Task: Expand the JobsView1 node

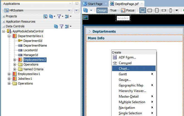Action: point(9,79)
